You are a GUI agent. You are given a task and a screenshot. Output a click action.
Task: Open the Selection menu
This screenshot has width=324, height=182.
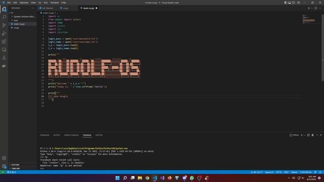(24, 3)
